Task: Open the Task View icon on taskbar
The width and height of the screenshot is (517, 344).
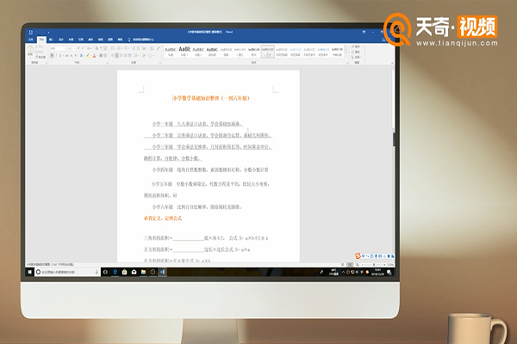Action: 105,273
